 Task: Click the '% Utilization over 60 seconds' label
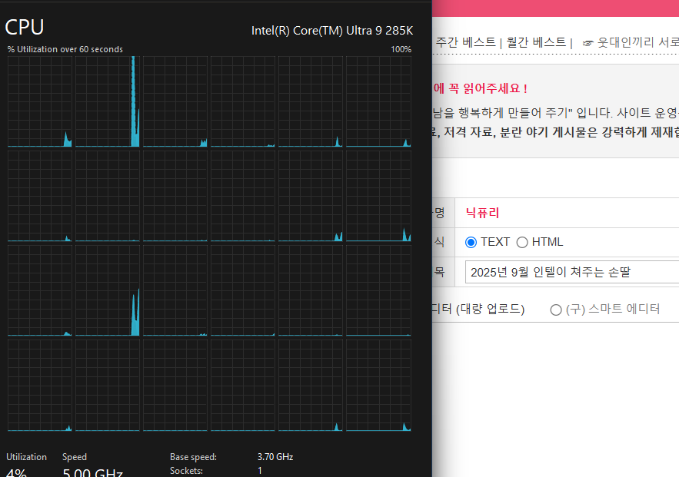point(65,49)
